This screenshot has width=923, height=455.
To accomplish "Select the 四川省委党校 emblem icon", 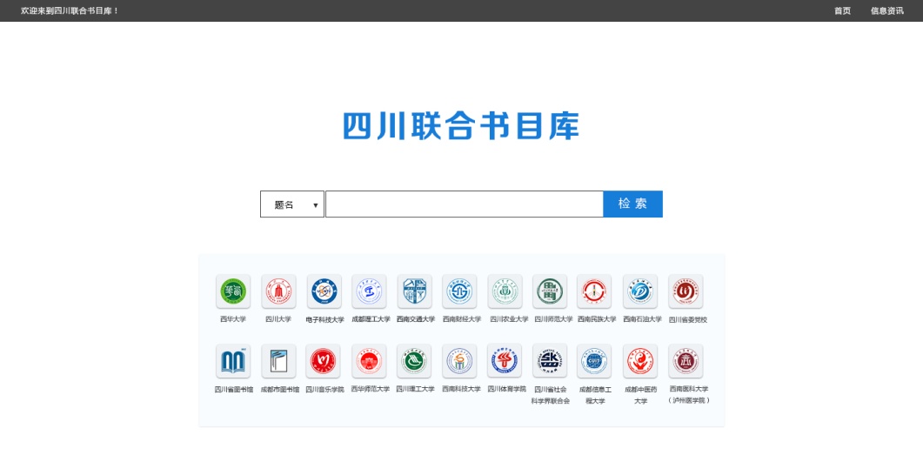I will (x=686, y=291).
